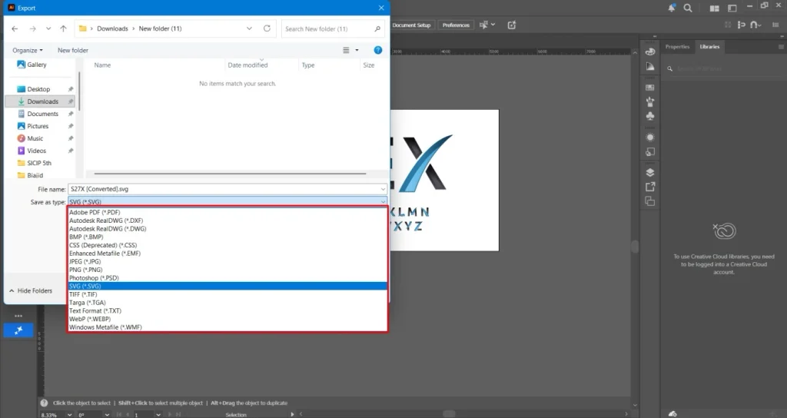The height and width of the screenshot is (418, 787).
Task: Sort files by Type column
Action: (x=308, y=65)
